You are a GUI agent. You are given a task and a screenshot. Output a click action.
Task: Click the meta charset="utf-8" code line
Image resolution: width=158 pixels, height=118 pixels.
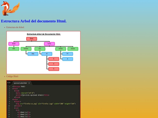25,93
